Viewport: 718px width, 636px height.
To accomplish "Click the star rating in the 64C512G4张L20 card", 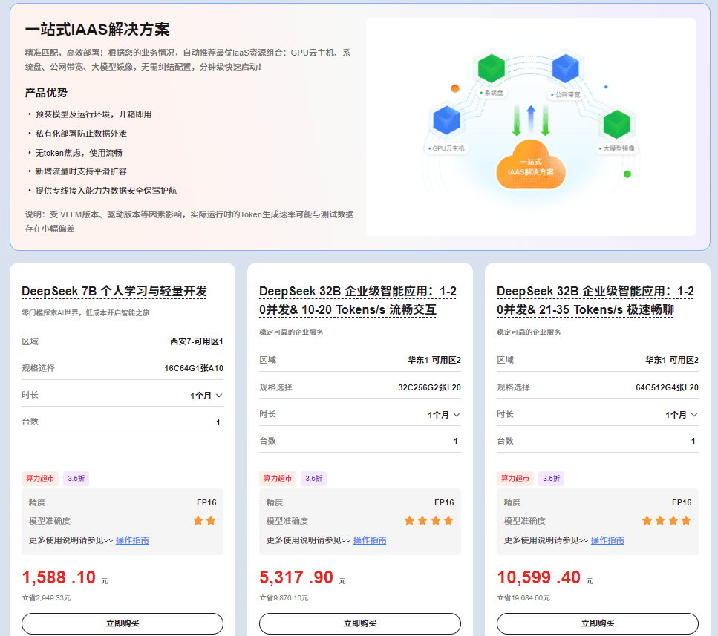I will [x=667, y=521].
